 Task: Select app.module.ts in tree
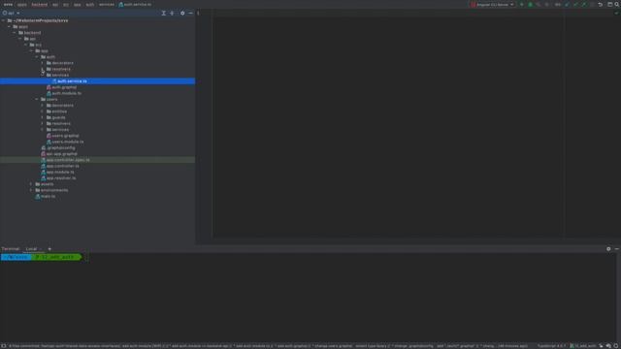pos(60,173)
